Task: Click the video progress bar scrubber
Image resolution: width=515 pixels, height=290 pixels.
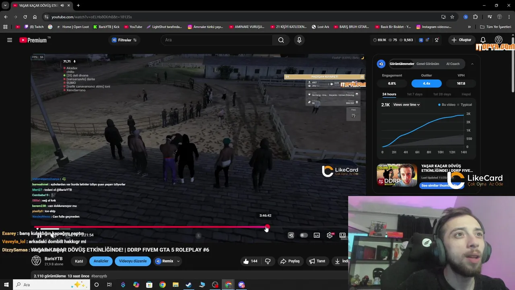Action: [x=267, y=228]
